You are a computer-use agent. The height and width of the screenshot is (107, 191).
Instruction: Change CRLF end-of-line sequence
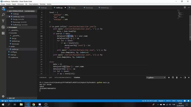pos(174,101)
